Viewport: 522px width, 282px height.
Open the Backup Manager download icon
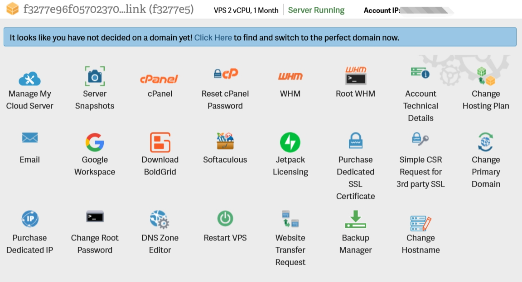point(356,219)
